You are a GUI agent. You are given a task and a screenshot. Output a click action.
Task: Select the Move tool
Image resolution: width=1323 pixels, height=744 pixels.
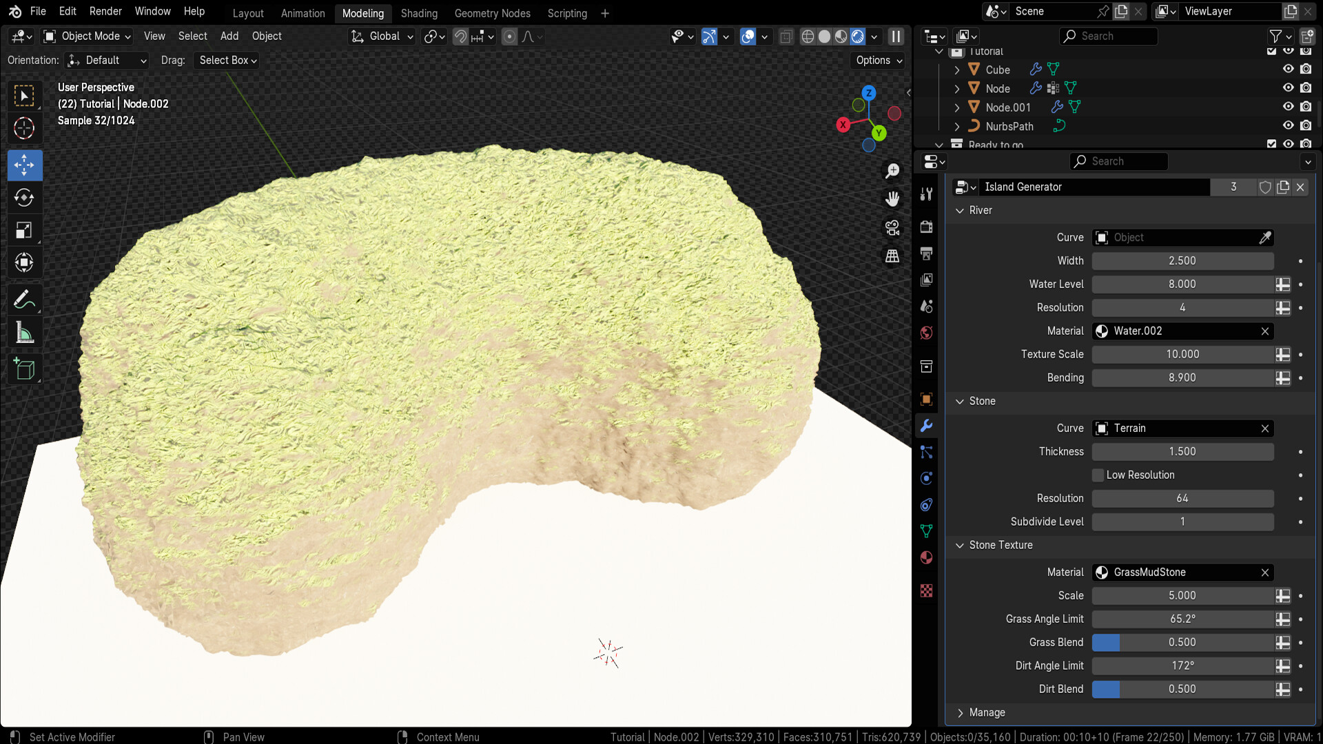click(24, 165)
